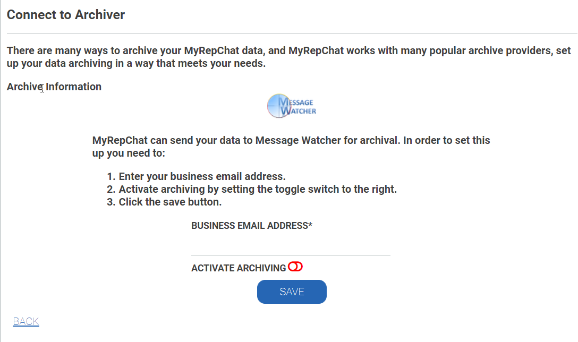578x342 pixels.
Task: Click the intro paragraph about archive providers
Action: coord(288,57)
